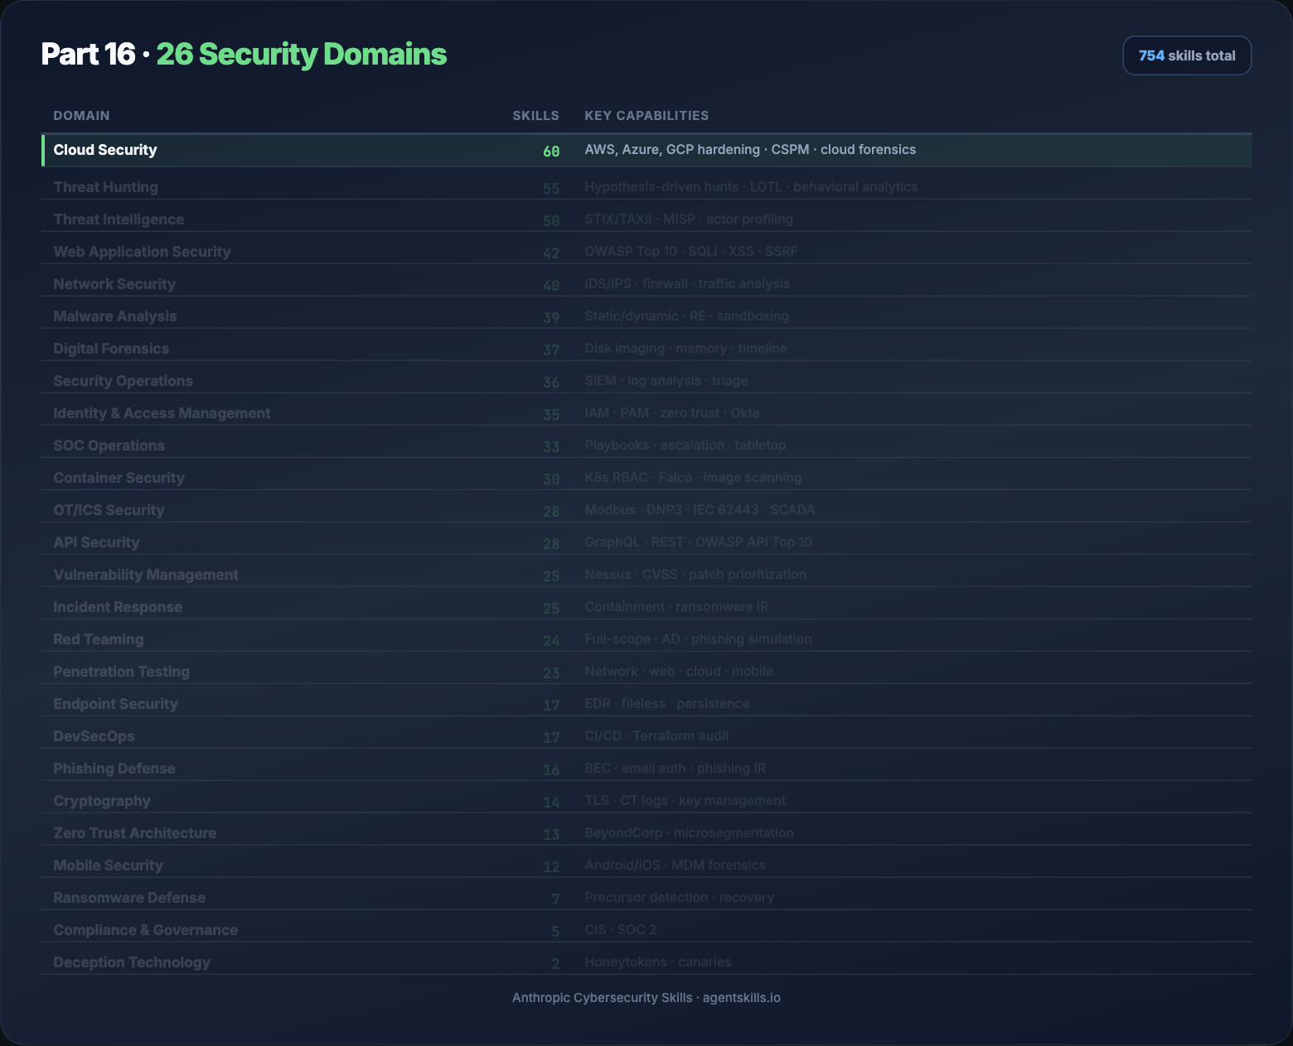Click K8s RBAC · Falco capabilities text
The width and height of the screenshot is (1293, 1046).
693,478
